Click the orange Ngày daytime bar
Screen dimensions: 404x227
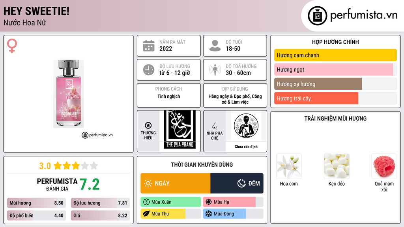coord(176,183)
